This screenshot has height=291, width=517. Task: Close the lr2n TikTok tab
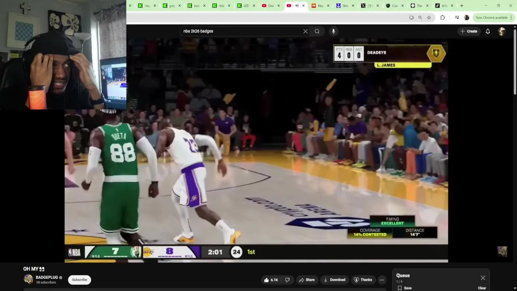pos(452,6)
